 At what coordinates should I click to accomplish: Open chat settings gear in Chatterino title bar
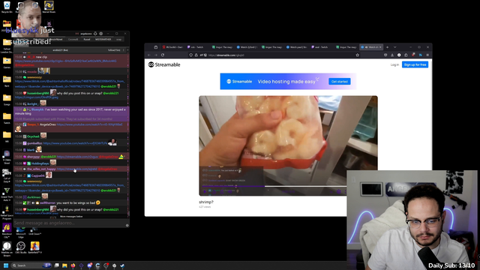pyautogui.click(x=101, y=34)
